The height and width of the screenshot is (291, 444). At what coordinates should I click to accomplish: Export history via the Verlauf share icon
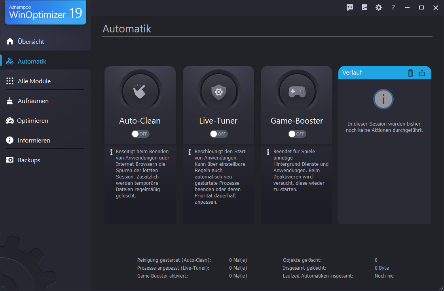coord(422,73)
